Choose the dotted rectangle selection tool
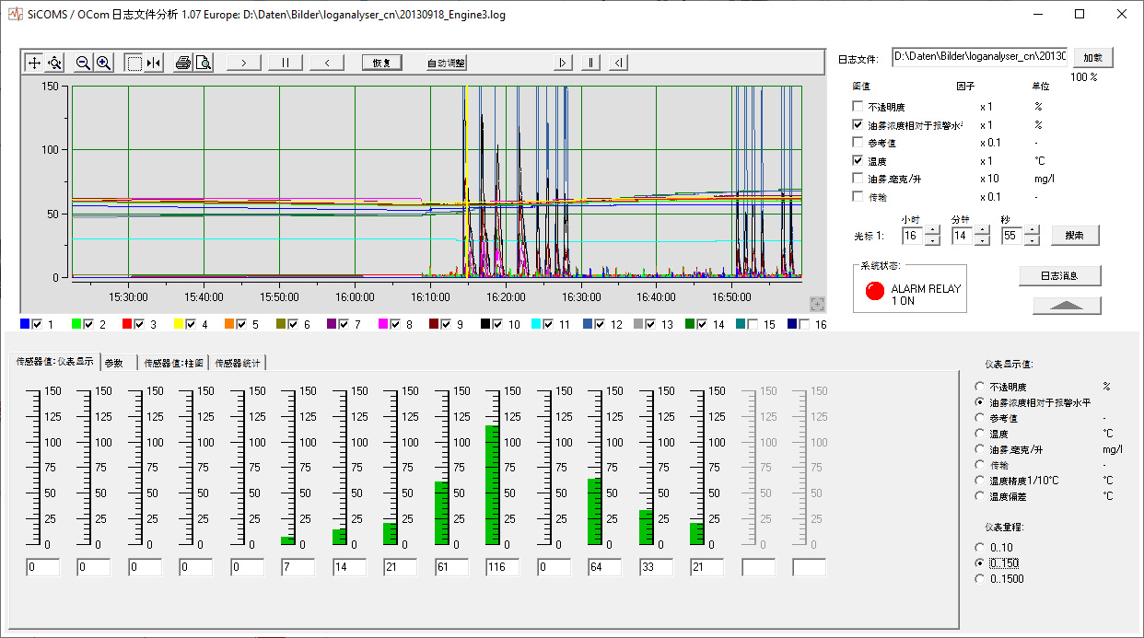The width and height of the screenshot is (1144, 638). pyautogui.click(x=134, y=63)
